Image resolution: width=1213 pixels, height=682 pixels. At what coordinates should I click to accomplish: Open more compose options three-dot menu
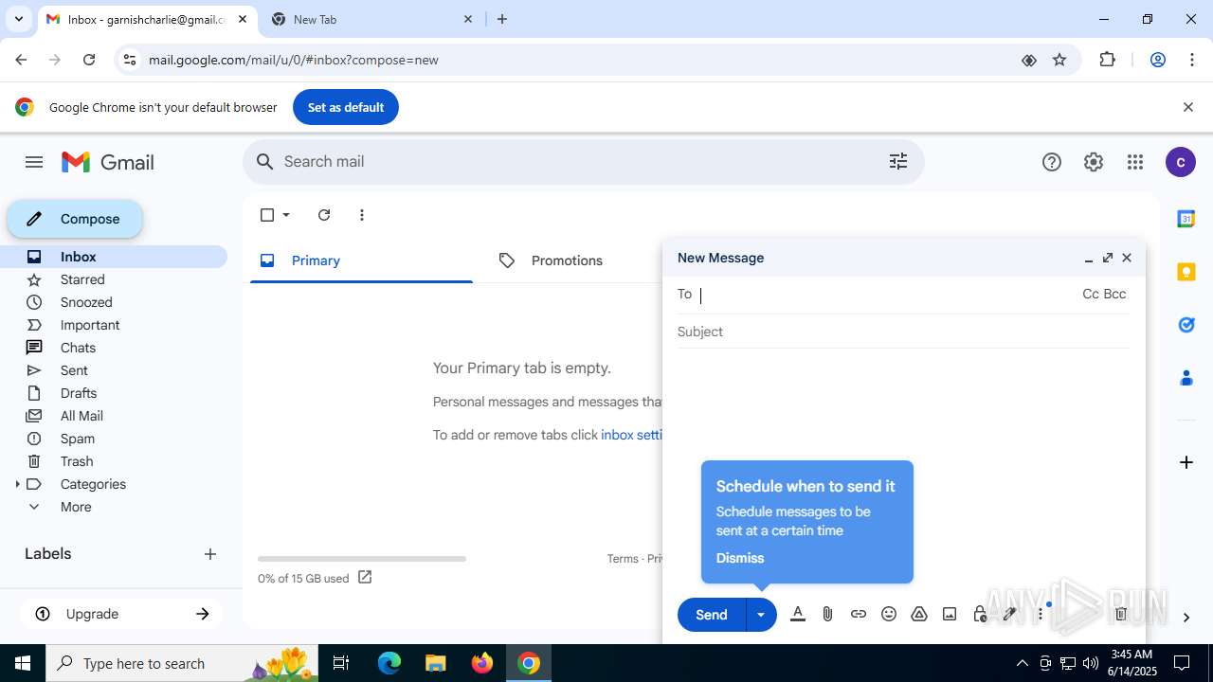point(1041,614)
